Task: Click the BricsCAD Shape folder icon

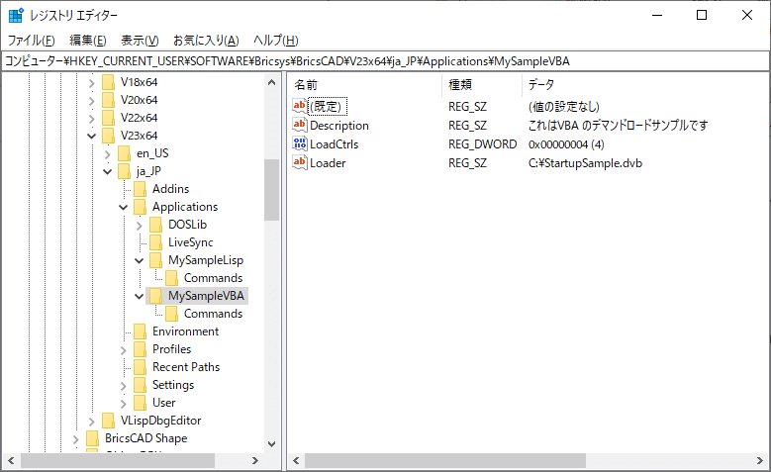Action: [x=92, y=438]
